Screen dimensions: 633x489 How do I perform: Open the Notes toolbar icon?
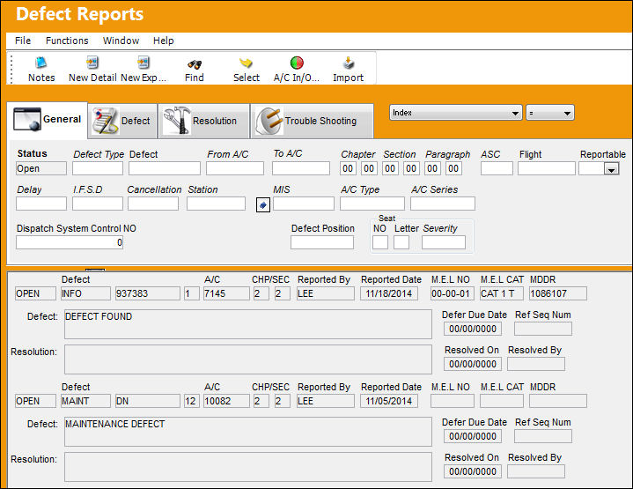(41, 70)
